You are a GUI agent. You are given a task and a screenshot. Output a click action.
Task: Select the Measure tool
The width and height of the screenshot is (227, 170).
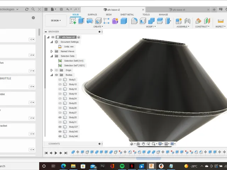coord(221,21)
